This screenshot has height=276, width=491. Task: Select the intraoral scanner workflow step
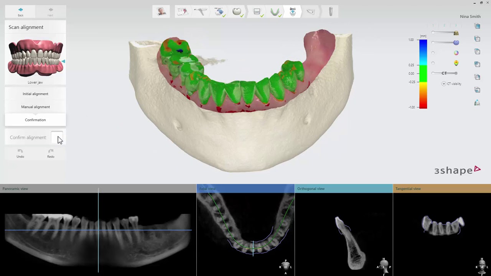201,11
